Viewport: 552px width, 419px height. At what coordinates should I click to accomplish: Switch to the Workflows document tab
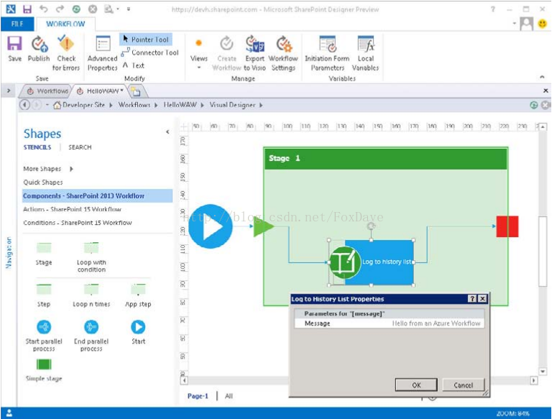[47, 91]
